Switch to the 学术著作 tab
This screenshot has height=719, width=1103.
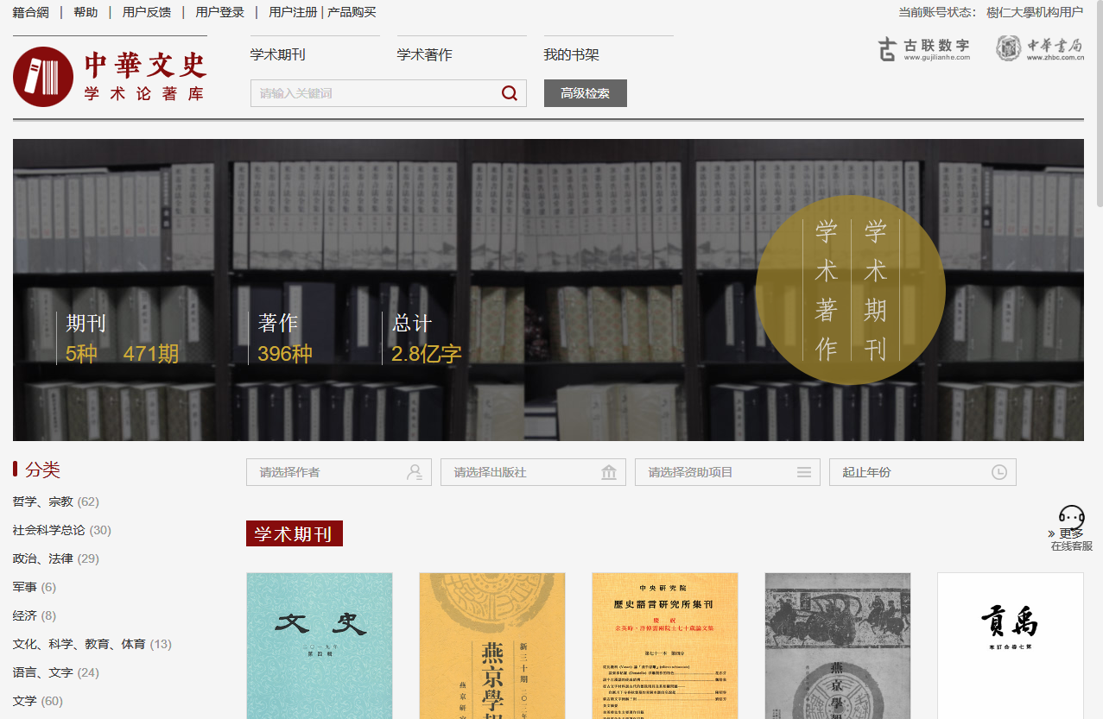tap(424, 54)
